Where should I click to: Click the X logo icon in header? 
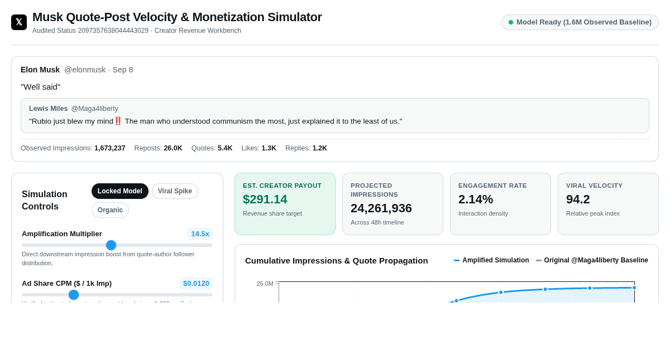click(x=19, y=22)
